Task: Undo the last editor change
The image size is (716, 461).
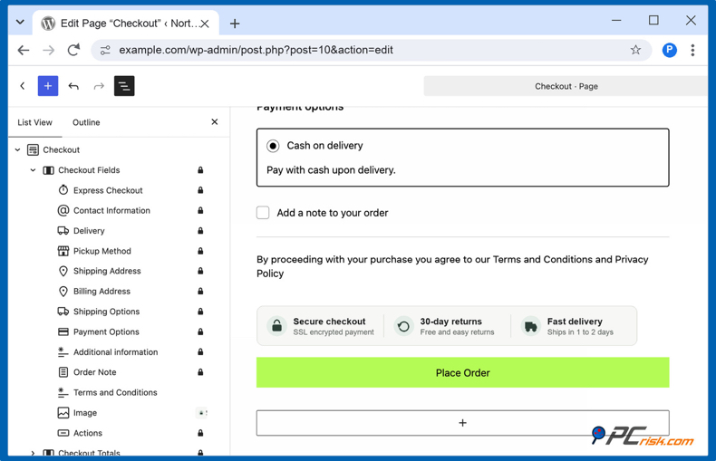Action: (73, 86)
